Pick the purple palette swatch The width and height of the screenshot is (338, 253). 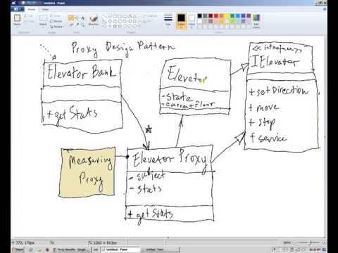point(249,16)
